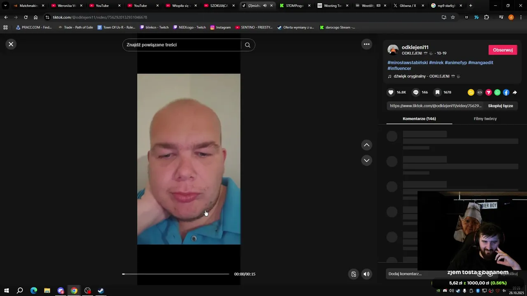
Task: Click Skopiuj łącze to copy link
Action: coord(500,106)
